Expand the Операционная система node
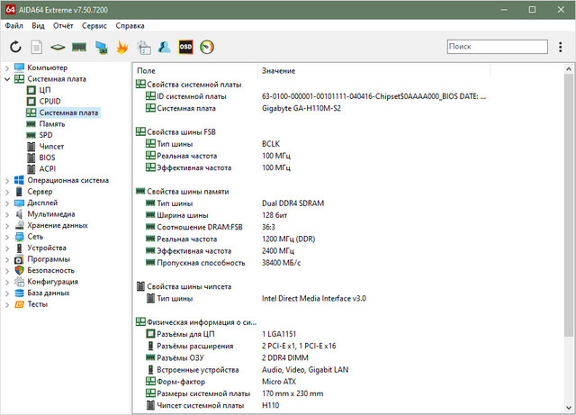The image size is (576, 415). pyautogui.click(x=7, y=180)
